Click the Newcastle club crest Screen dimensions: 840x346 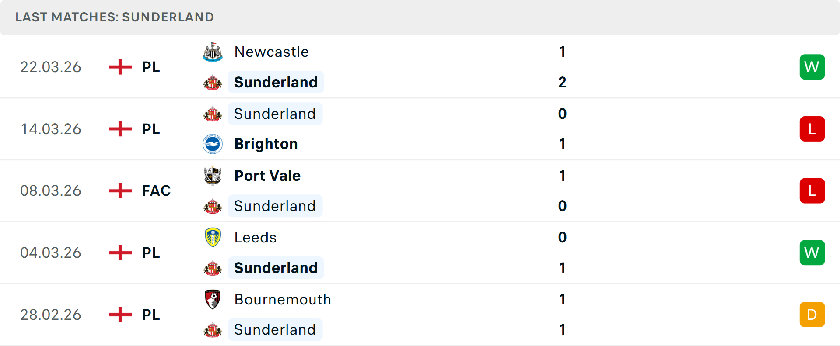pos(213,52)
